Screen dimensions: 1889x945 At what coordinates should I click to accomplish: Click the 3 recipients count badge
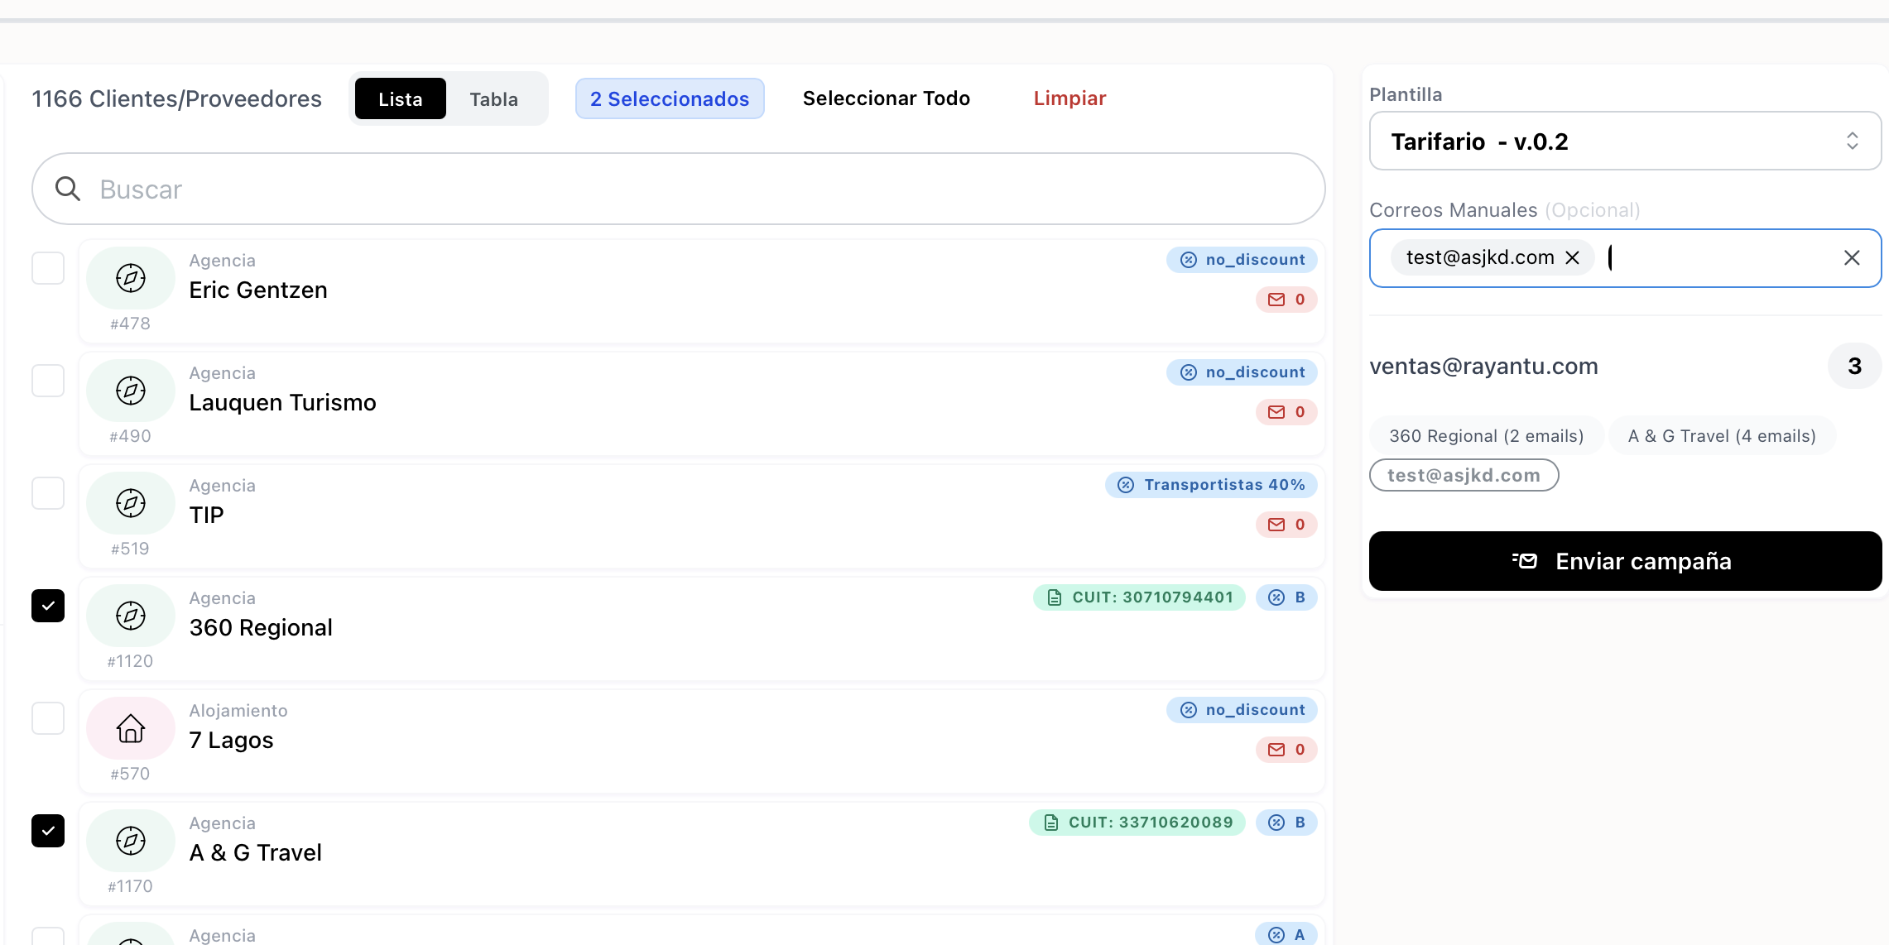point(1854,366)
